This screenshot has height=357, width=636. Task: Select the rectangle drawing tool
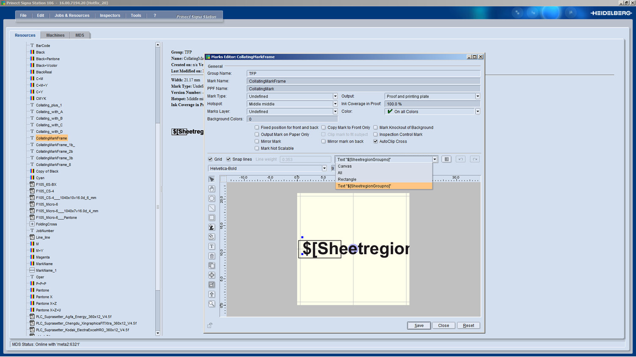tap(212, 218)
